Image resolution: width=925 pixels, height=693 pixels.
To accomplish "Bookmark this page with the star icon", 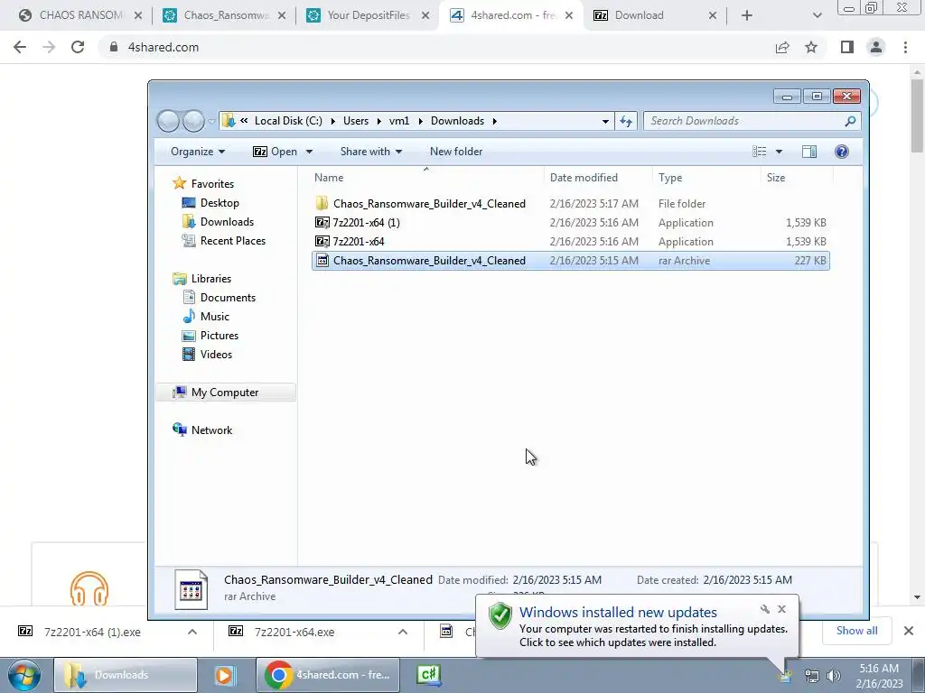I will pos(811,47).
